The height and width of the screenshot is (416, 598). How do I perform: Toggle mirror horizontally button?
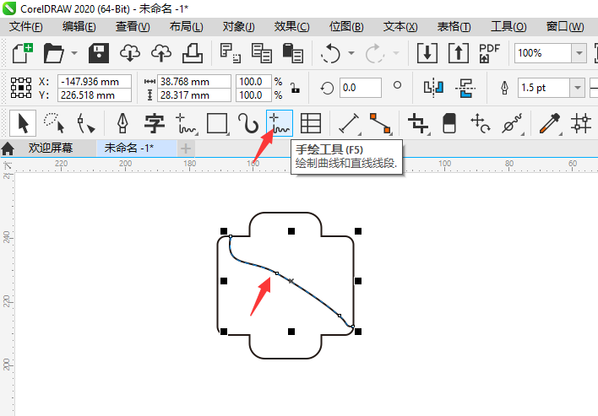point(433,88)
